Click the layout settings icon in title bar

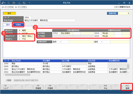(x=24, y=3)
